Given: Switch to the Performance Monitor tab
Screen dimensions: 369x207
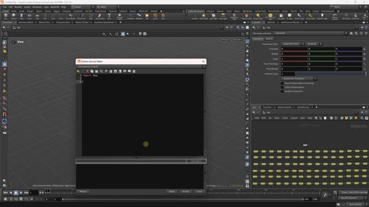Looking at the screenshot, I should click(x=290, y=22).
